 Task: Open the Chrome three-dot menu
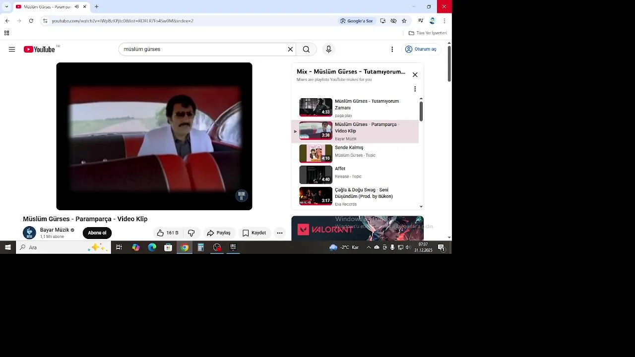444,21
